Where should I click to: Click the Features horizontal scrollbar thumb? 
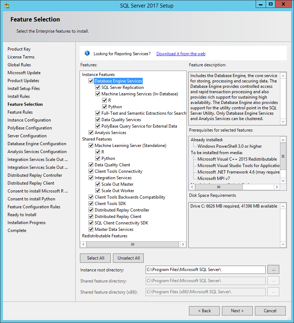tap(133, 244)
